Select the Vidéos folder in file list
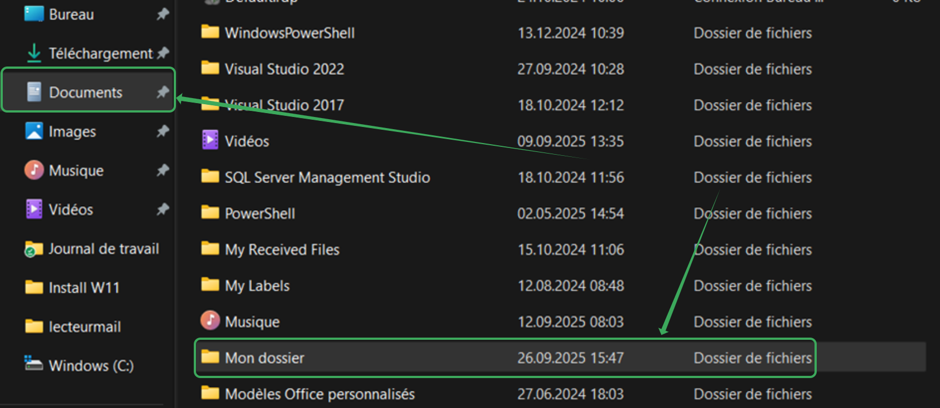 (561, 141)
